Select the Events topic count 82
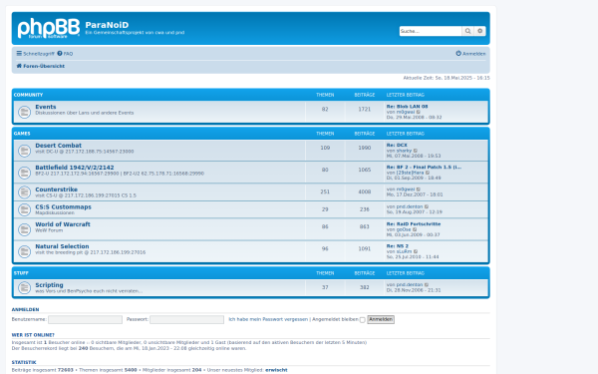Image resolution: width=598 pixels, height=374 pixels. [325, 110]
